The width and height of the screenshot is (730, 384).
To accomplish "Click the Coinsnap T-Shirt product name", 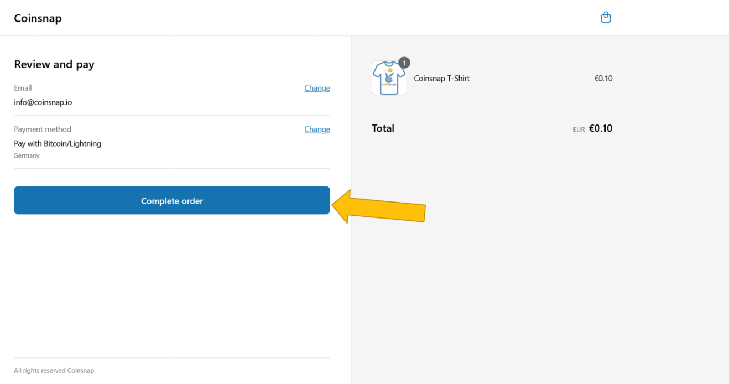I will pyautogui.click(x=442, y=79).
